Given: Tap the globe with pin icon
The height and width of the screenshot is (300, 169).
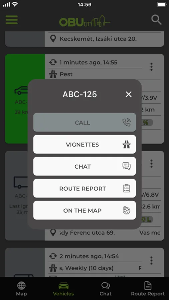Looking at the screenshot, I should tap(127, 210).
